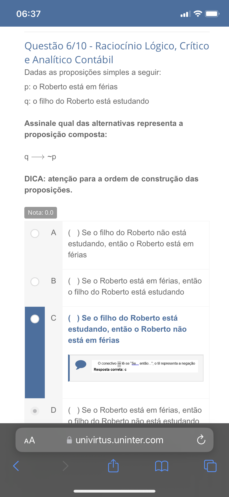Image resolution: width=229 pixels, height=497 pixels.
Task: Select radio button for alternative B
Action: coord(35,282)
